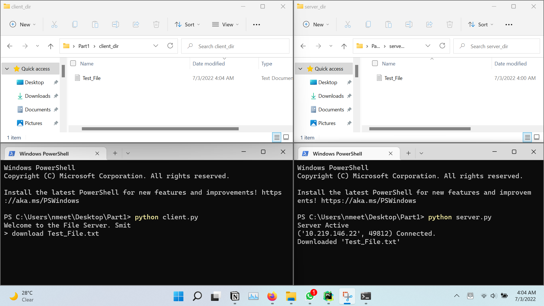Open the Sort dropdown in client_dir
The height and width of the screenshot is (306, 544).
tap(187, 25)
